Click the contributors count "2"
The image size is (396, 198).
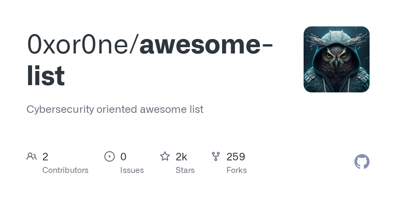coord(45,157)
